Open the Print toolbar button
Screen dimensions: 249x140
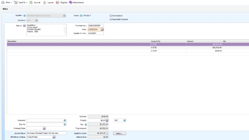pos(6,3)
